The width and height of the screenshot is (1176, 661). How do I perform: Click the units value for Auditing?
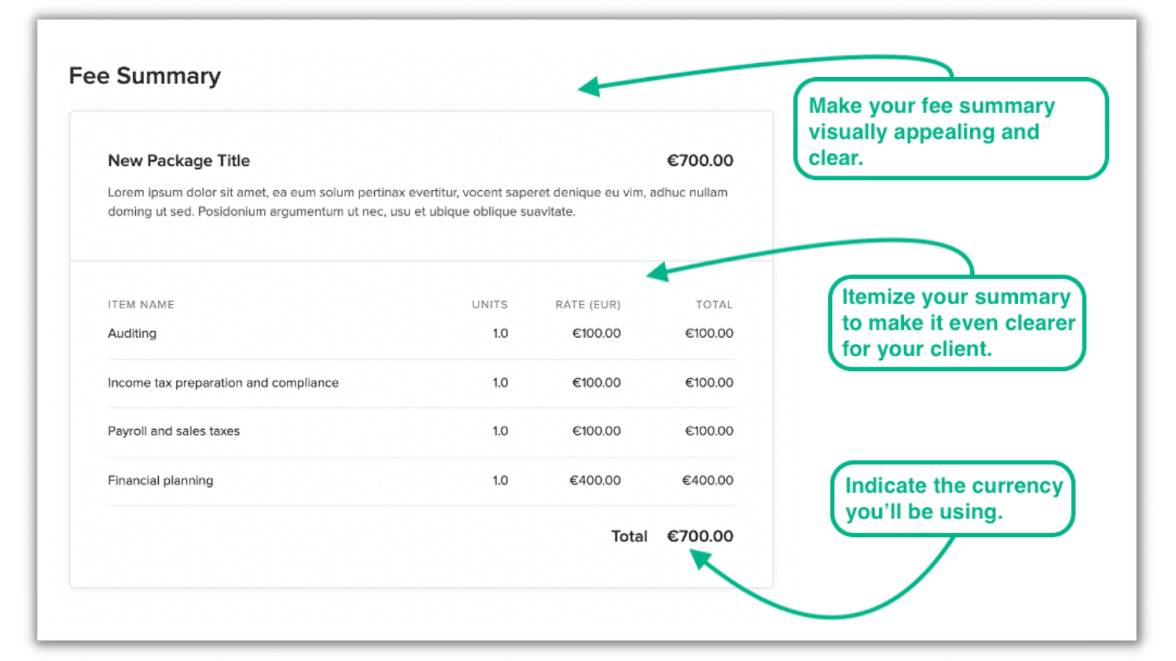point(501,333)
